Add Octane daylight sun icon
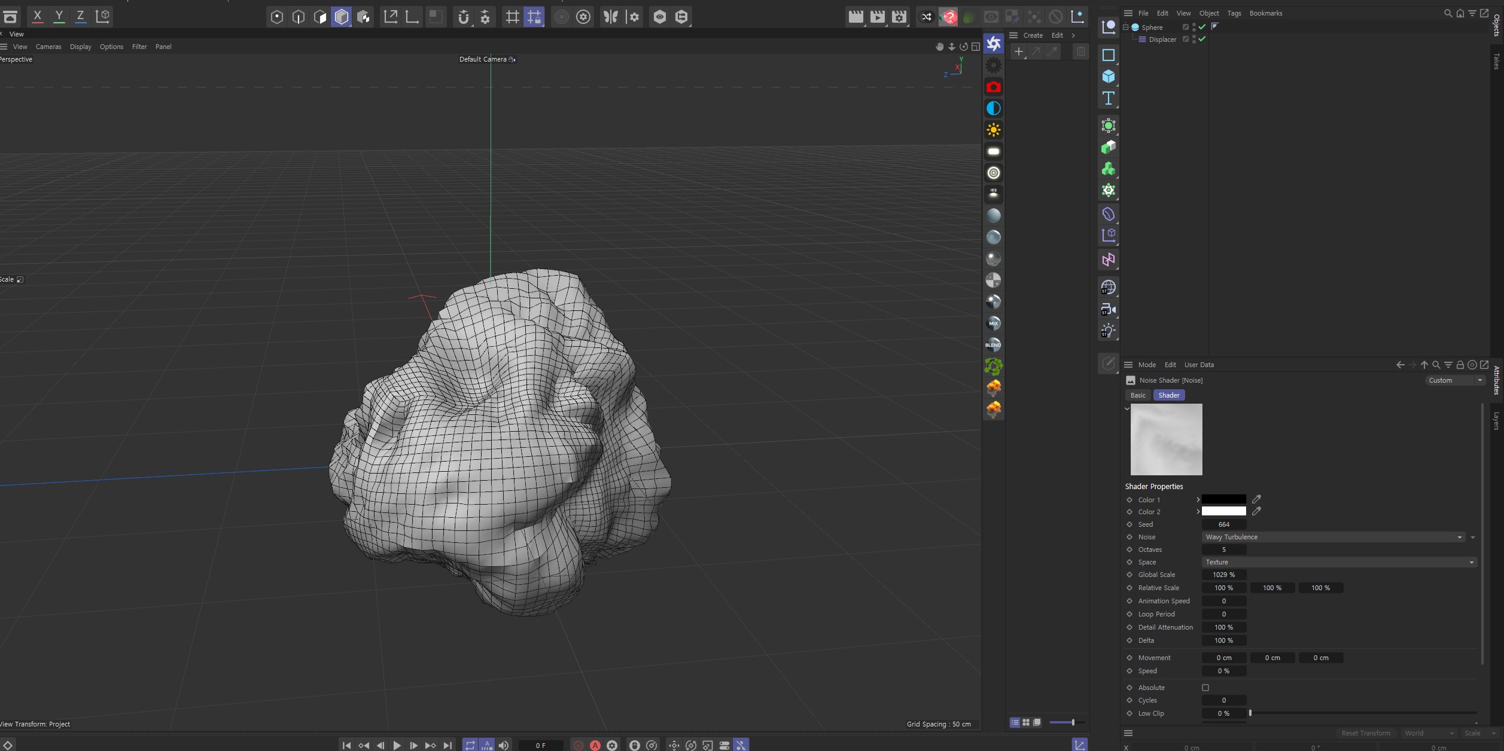Viewport: 1504px width, 751px height. pos(994,130)
